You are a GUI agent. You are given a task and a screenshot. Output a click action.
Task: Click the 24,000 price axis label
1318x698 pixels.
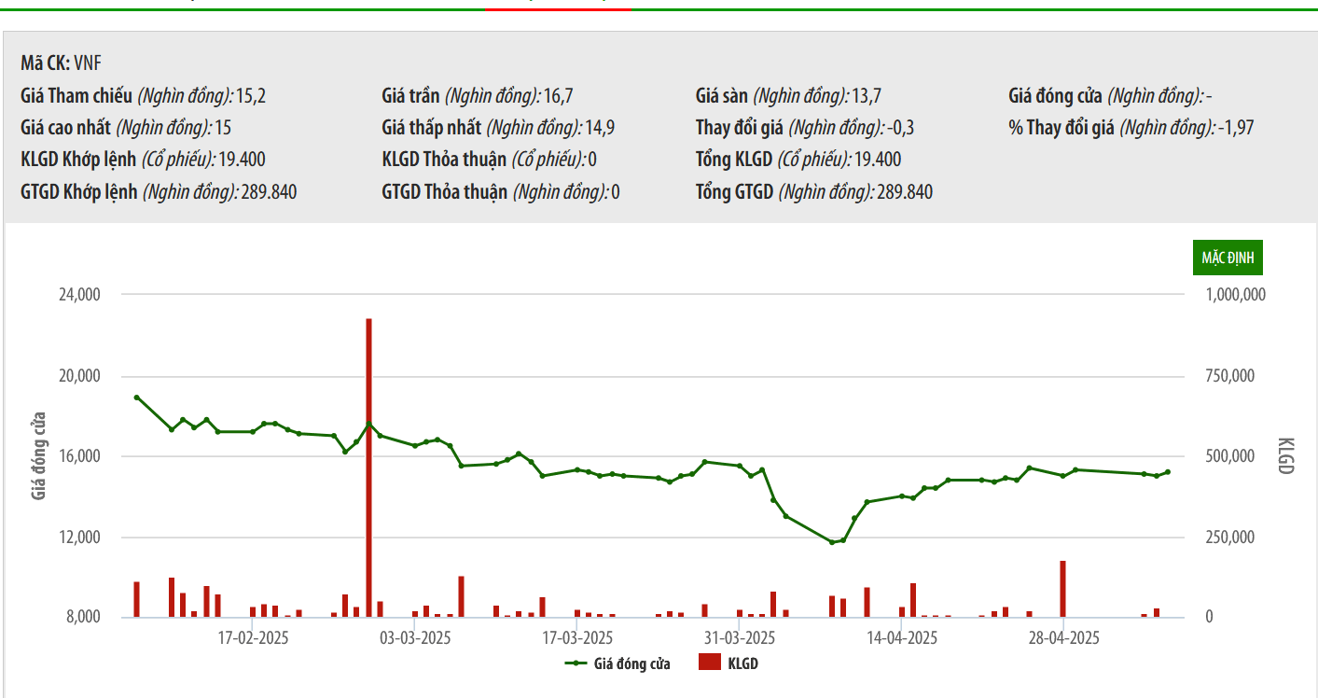tap(79, 295)
